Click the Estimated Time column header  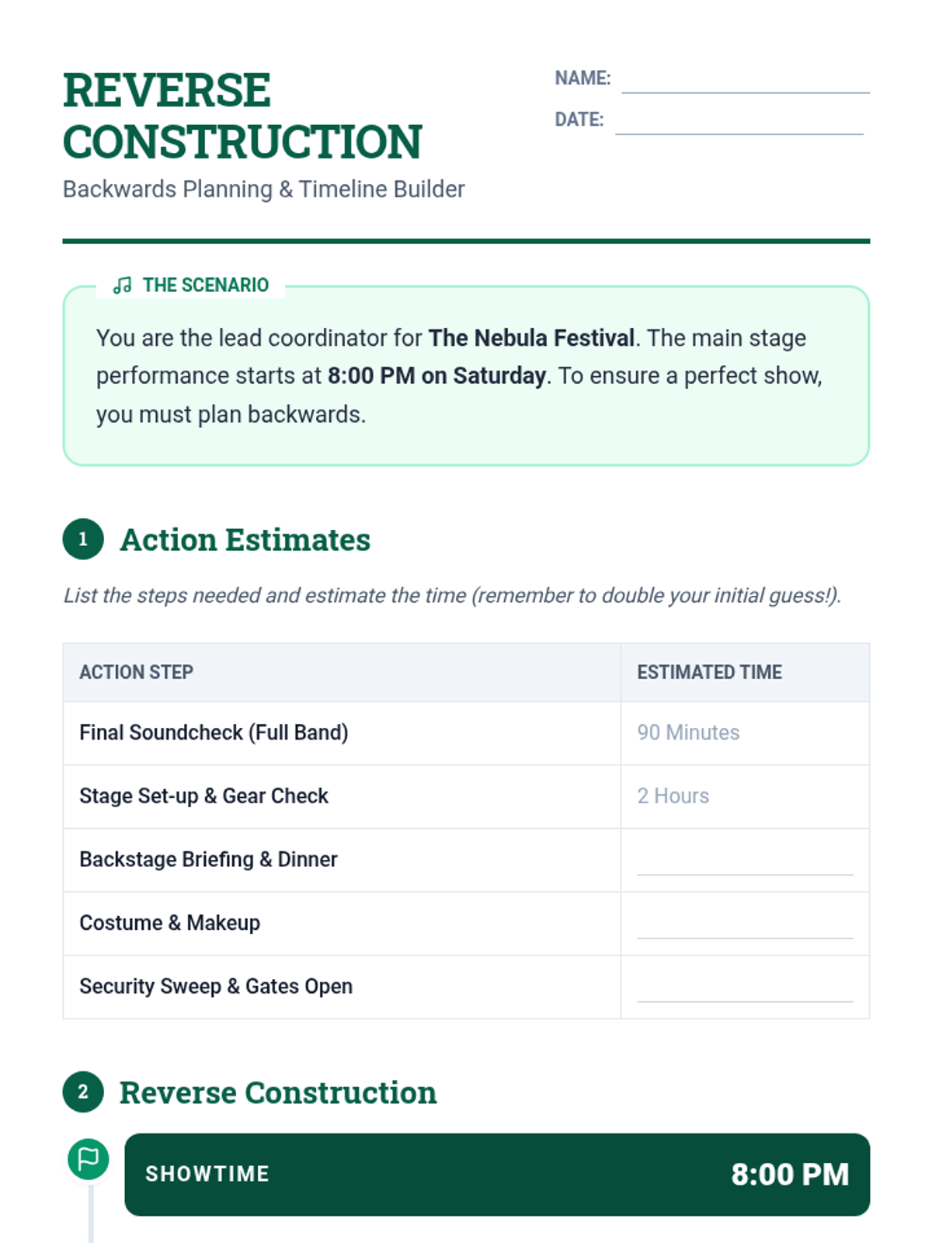tap(709, 672)
